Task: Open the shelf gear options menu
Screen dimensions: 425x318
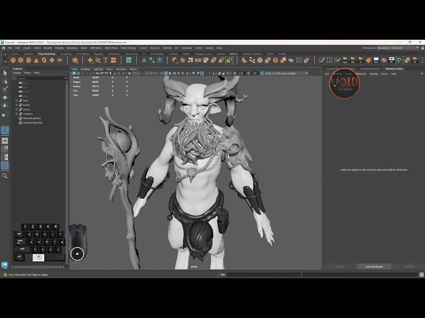Action: [x=5, y=62]
